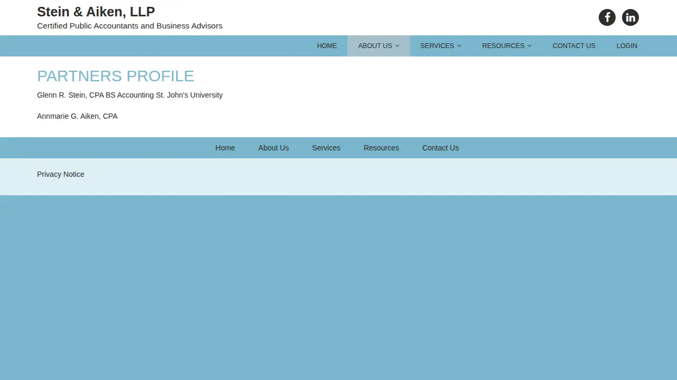Expand the Resources chevron in navbar
677x380 pixels.
pos(529,46)
